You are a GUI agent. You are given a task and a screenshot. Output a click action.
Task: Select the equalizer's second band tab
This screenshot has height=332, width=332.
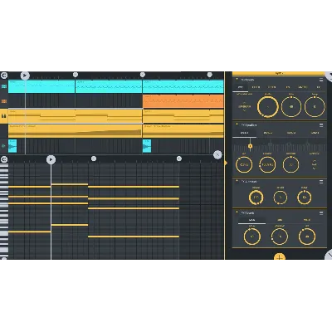point(268,133)
